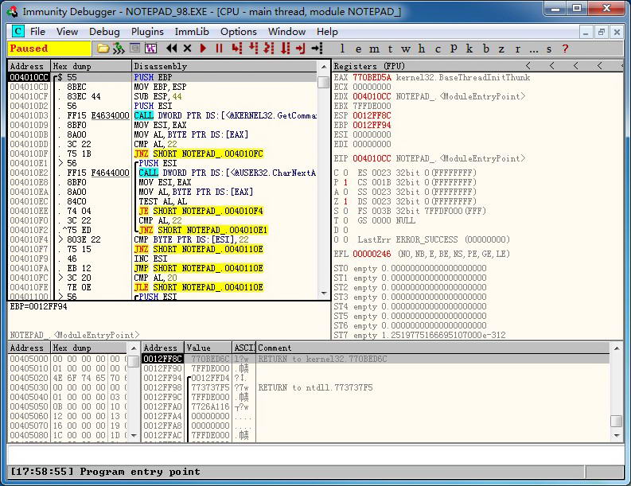Screen dimensions: 631x486
Task: Click Go to address arrow icon
Action: 317,49
